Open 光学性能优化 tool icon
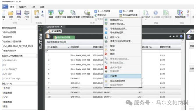196x111 pixels. (87, 12)
